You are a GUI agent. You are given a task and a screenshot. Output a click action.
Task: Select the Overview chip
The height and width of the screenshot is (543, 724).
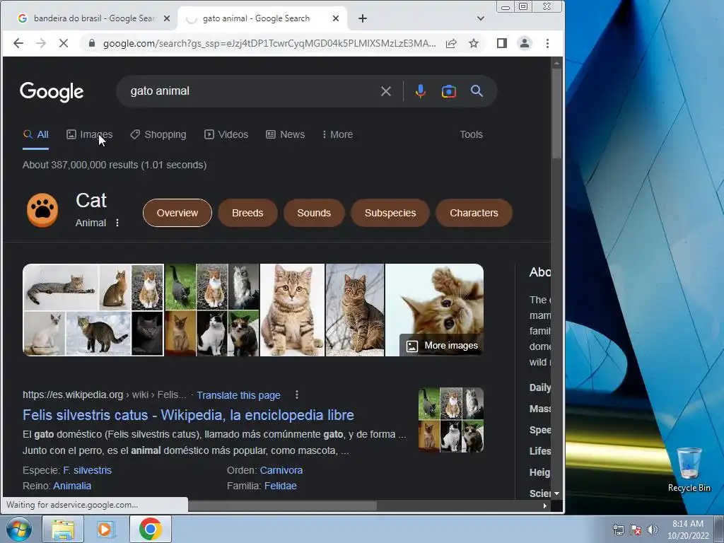coord(177,213)
